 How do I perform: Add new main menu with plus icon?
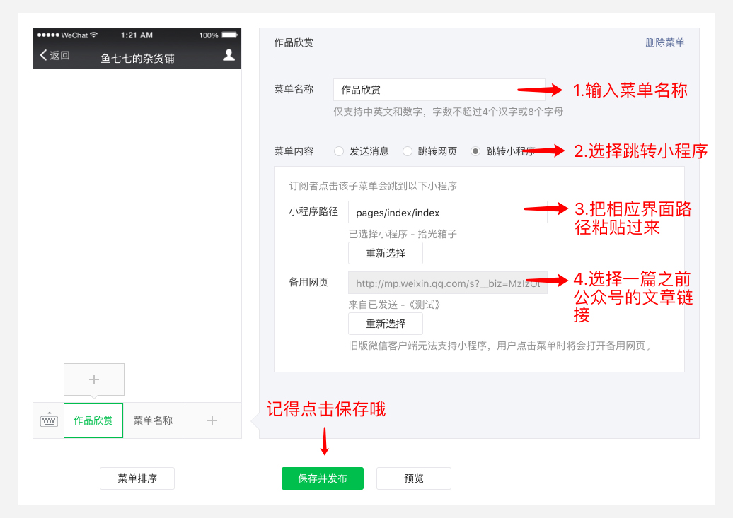tap(212, 420)
